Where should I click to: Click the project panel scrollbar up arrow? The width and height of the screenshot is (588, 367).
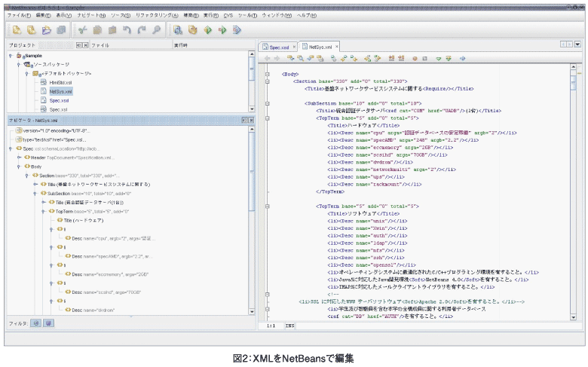252,54
